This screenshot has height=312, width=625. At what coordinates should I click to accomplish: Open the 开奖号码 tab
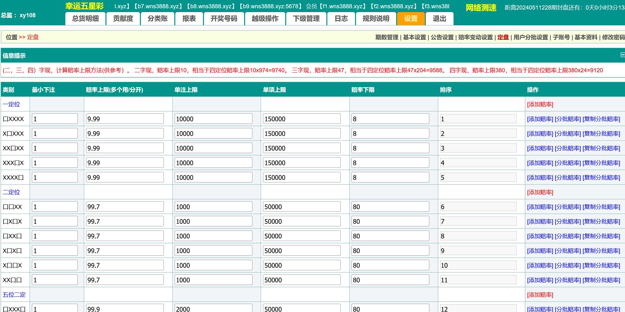click(x=224, y=19)
